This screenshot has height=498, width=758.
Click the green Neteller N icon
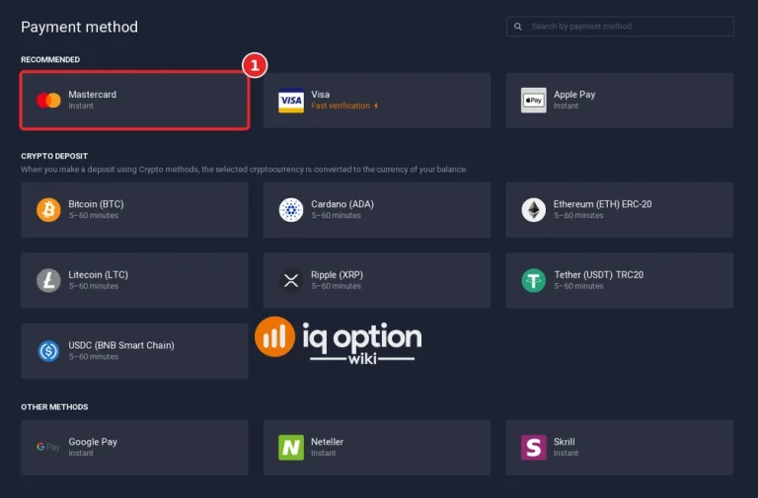[291, 448]
